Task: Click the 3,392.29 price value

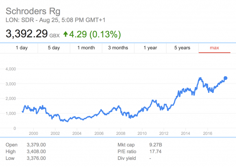Action: coord(26,34)
